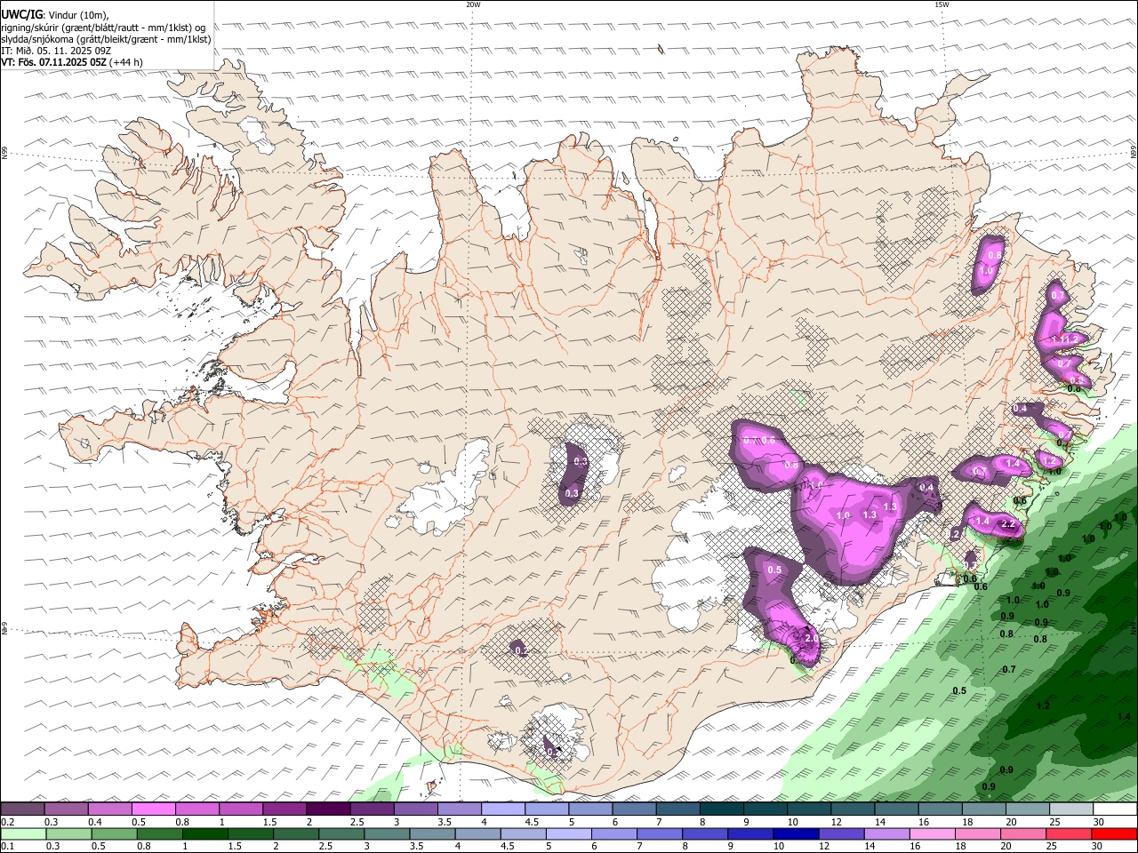Click the 'rigning/skúrir' rain legend description line
The width and height of the screenshot is (1138, 853).
click(103, 27)
